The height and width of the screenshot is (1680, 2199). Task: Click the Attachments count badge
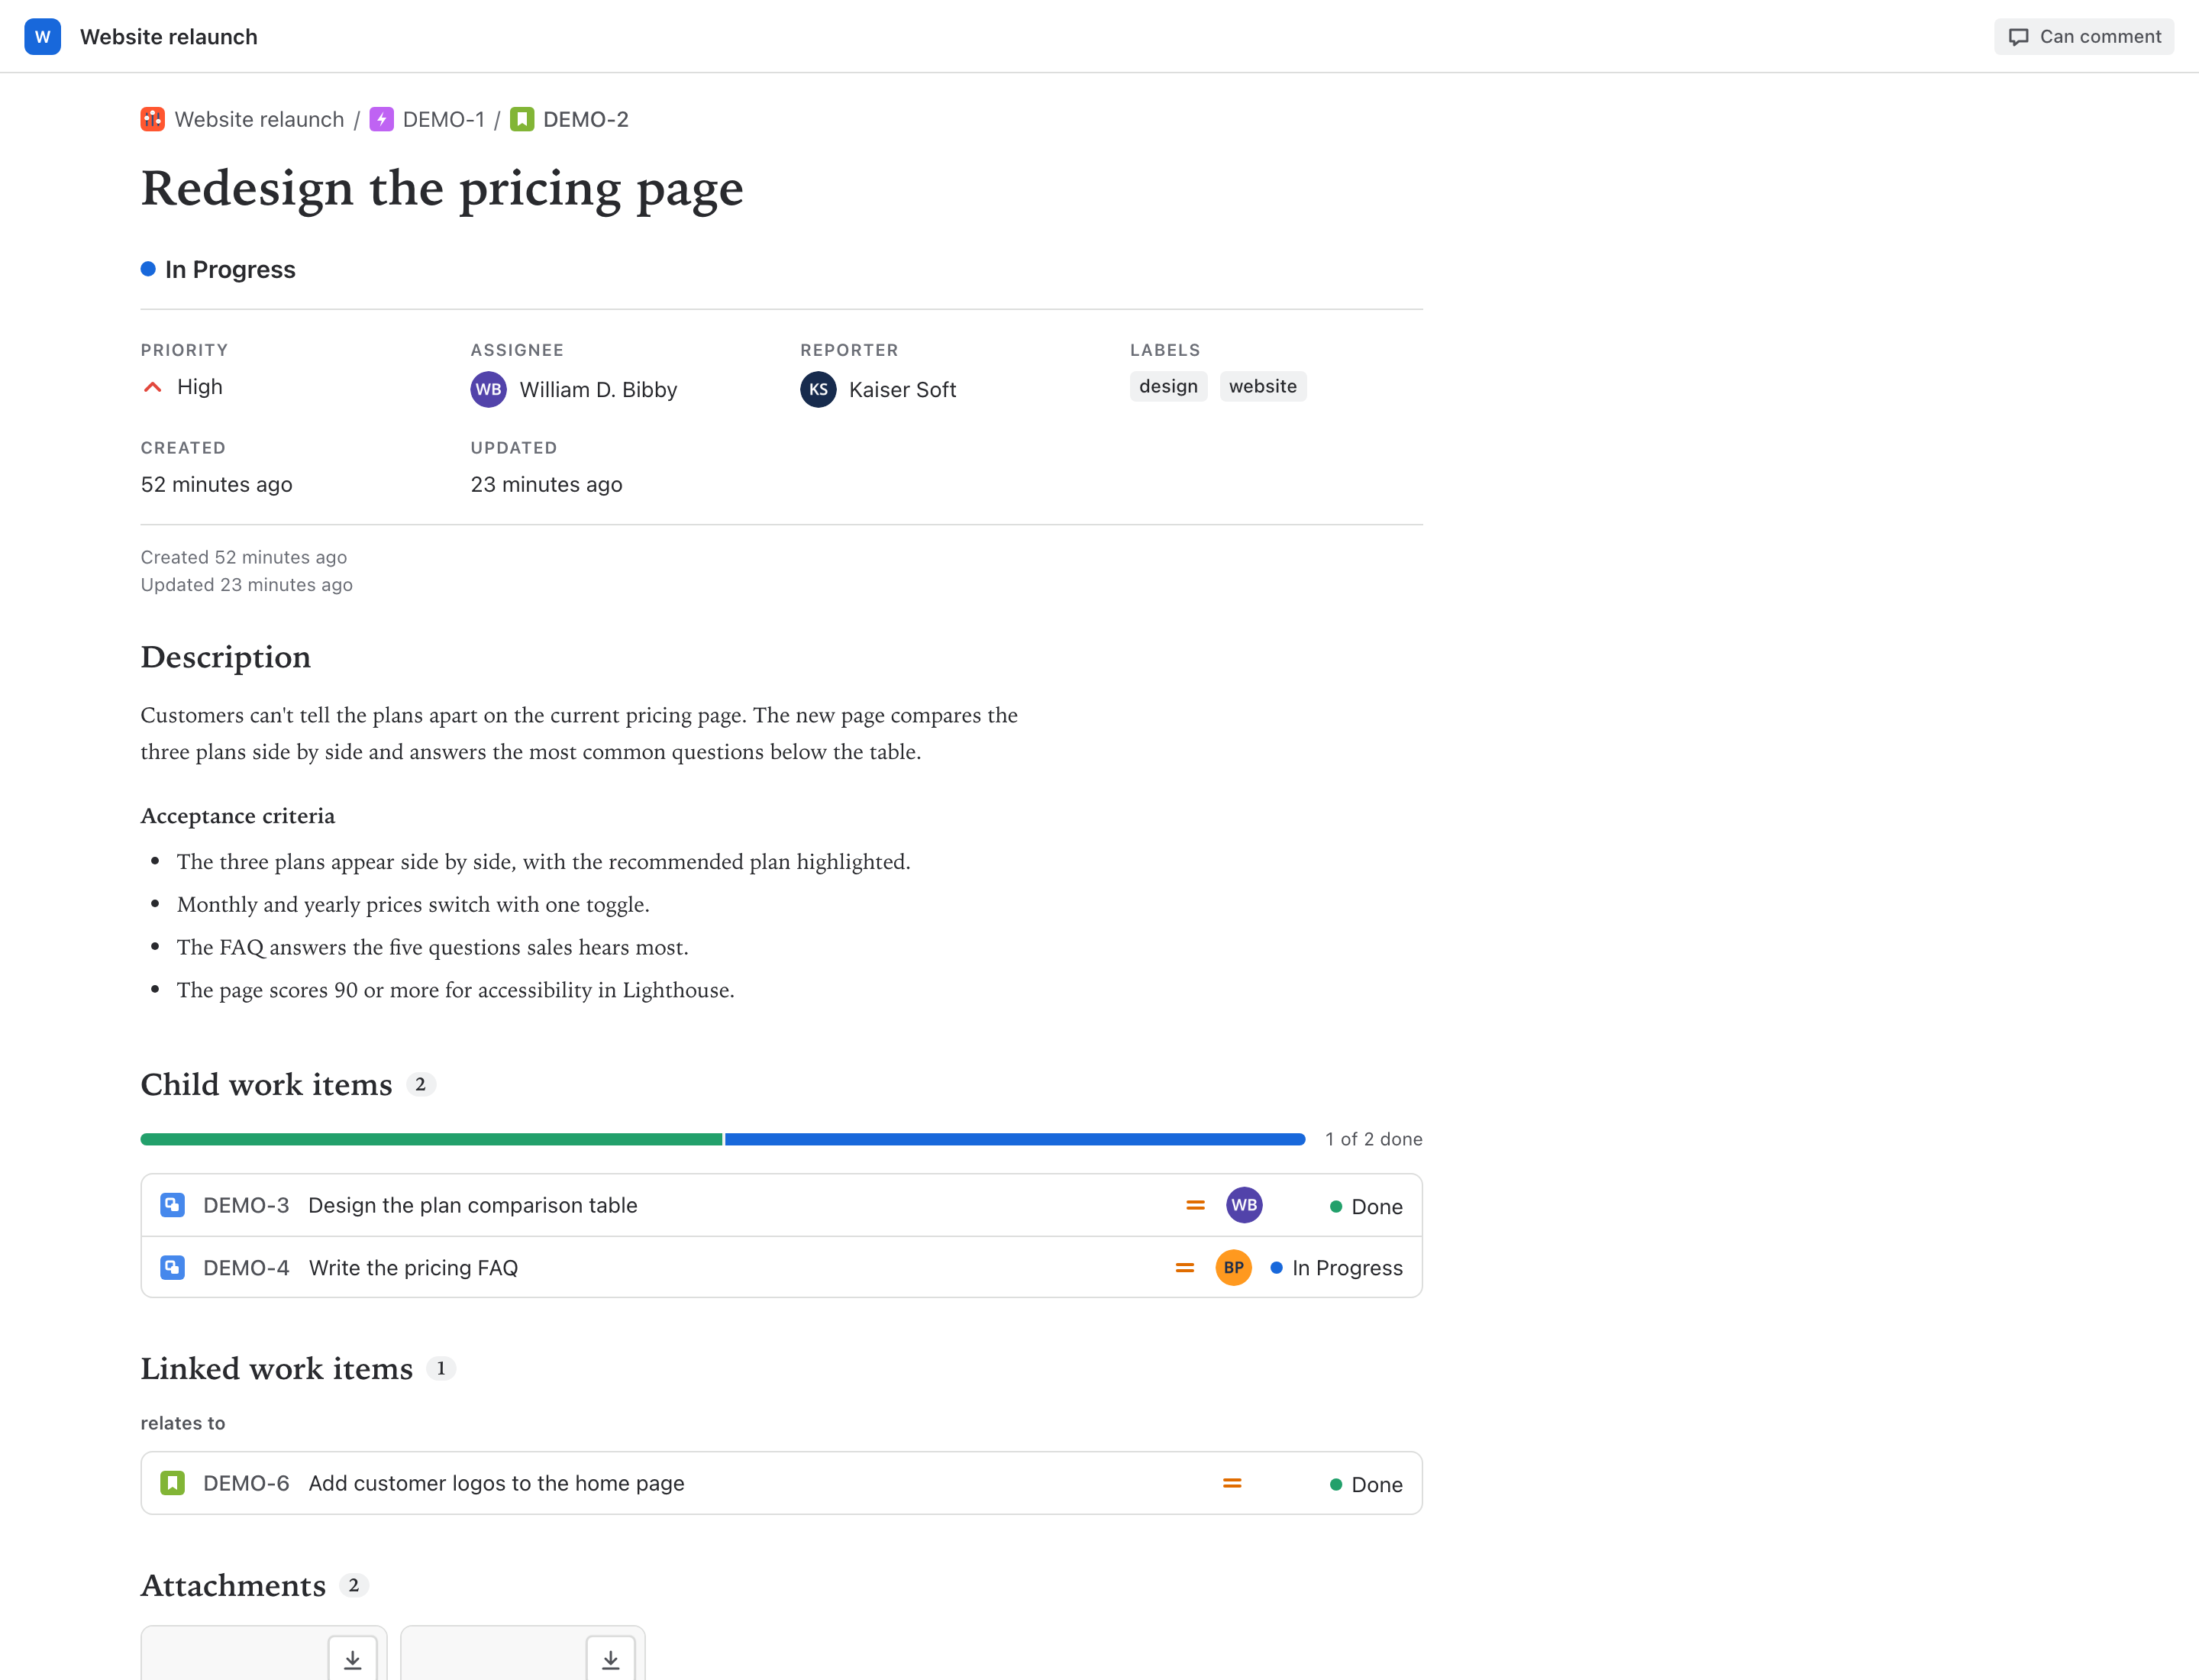point(354,1585)
